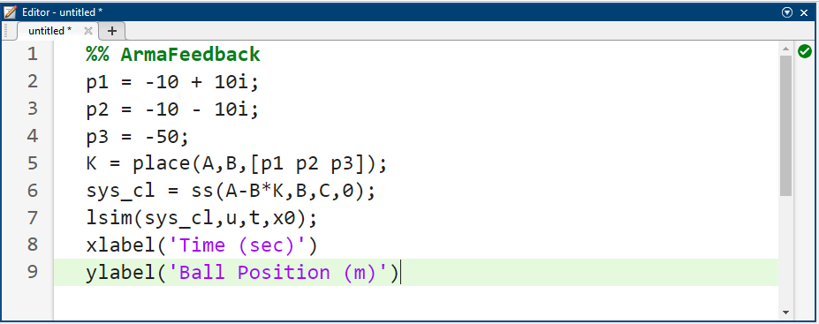819x324 pixels.
Task: Click line number 1 in gutter
Action: [33, 54]
